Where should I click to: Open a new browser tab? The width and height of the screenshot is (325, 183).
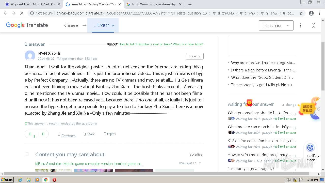(190, 4)
